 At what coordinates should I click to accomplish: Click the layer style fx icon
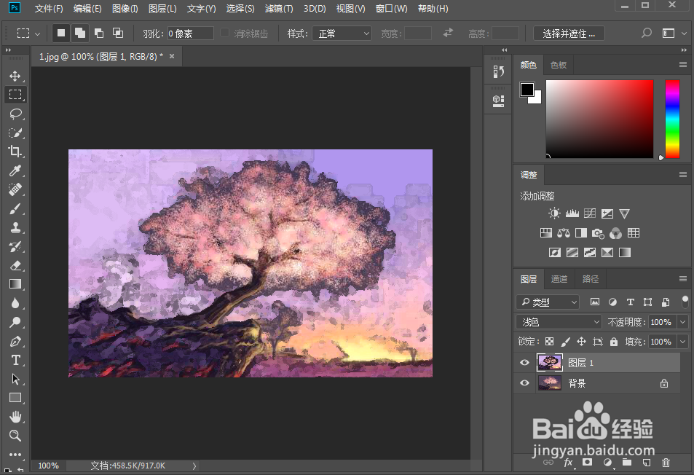[x=568, y=463]
